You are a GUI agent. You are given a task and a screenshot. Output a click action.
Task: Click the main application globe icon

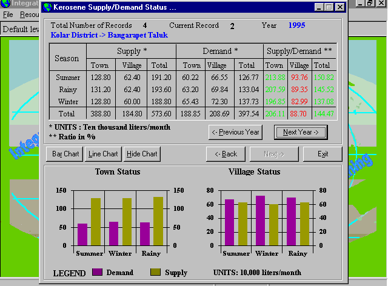tap(6, 4)
